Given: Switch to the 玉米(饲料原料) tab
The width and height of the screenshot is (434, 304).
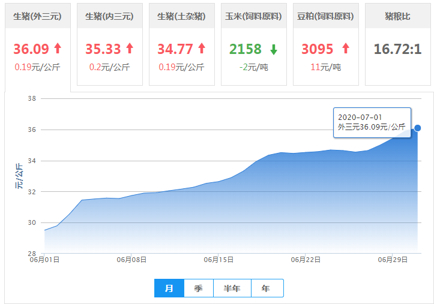Looking at the screenshot, I should point(254,16).
